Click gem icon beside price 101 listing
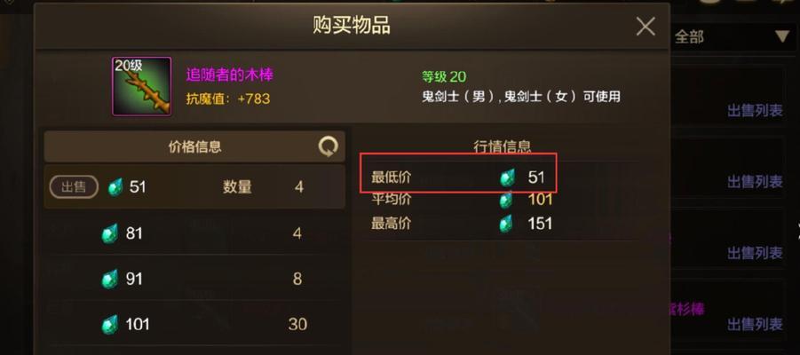The image size is (800, 355). click(110, 325)
